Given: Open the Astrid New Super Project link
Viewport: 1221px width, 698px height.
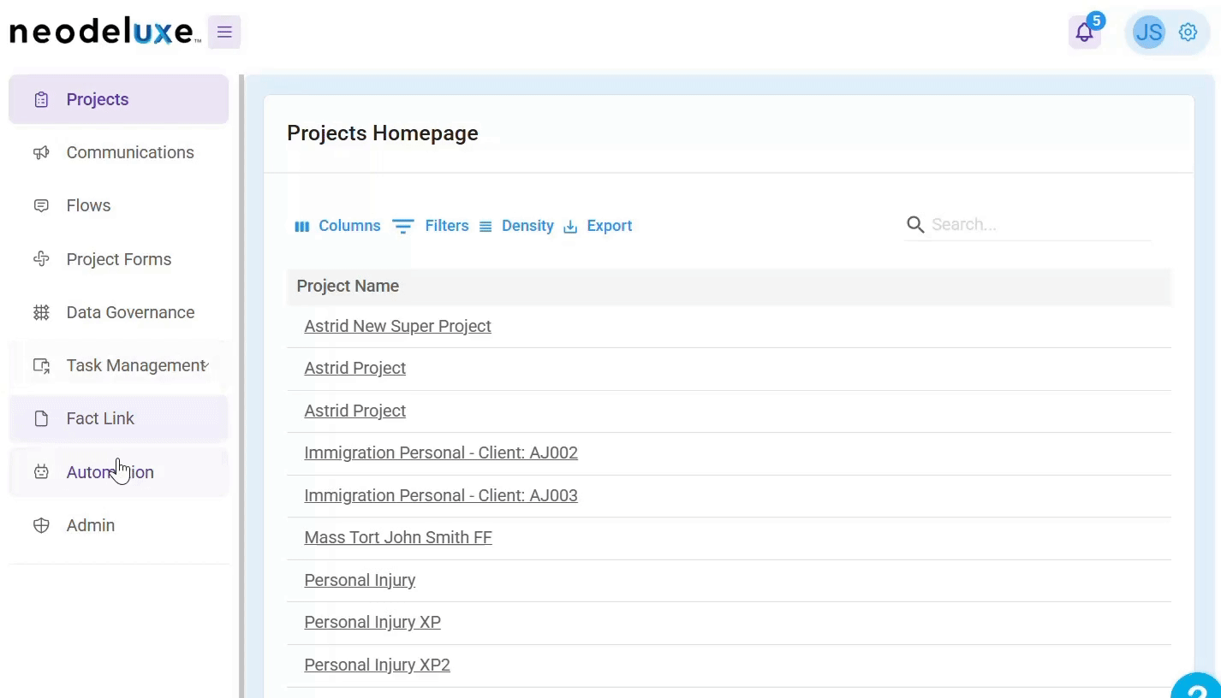Looking at the screenshot, I should 397,326.
